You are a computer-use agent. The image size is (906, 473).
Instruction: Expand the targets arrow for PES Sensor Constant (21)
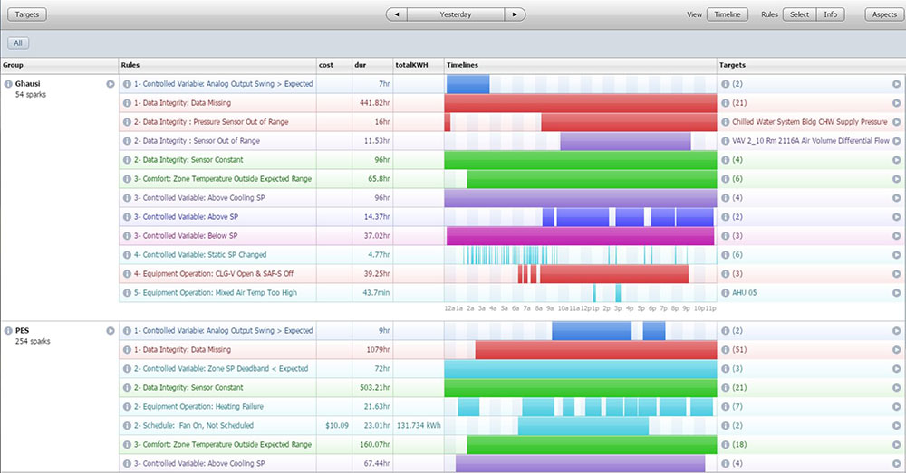(x=896, y=387)
